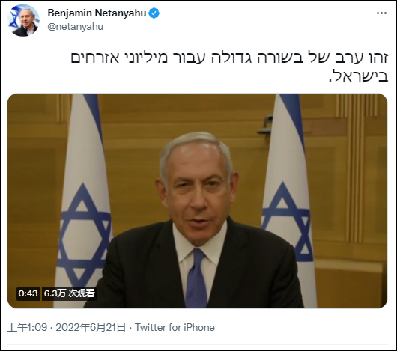Viewport: 397px width, 351px height.
Task: Click the divider line below the timestamp
Action: (197, 345)
